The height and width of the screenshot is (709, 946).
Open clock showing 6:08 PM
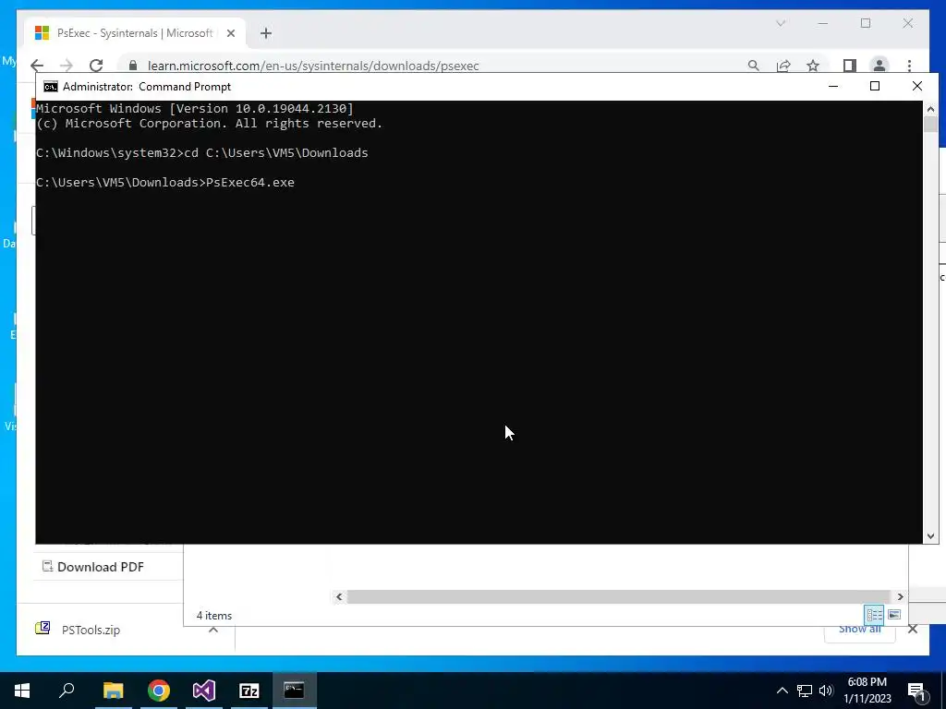pos(867,691)
